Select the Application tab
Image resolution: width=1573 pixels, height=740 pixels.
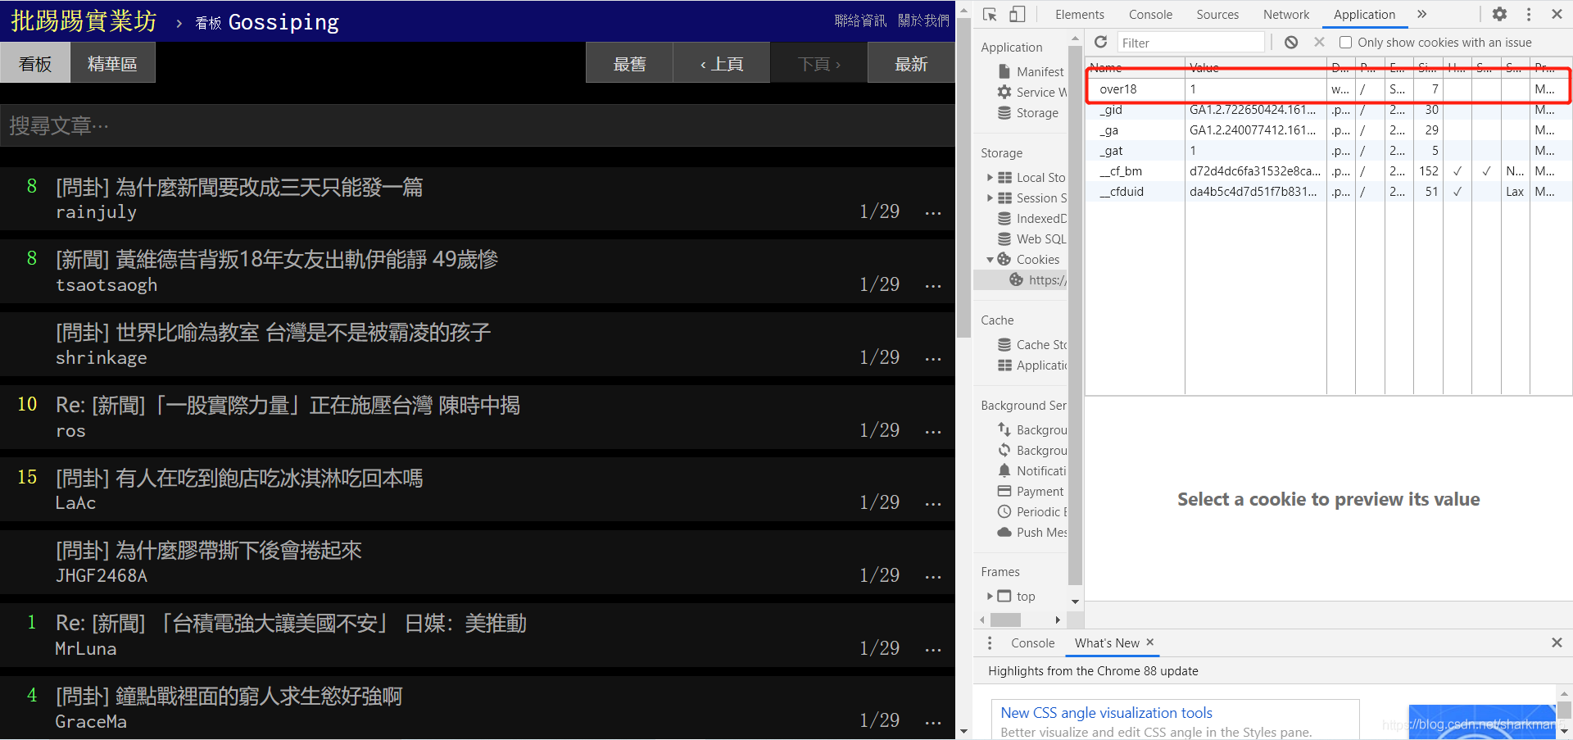[1364, 15]
